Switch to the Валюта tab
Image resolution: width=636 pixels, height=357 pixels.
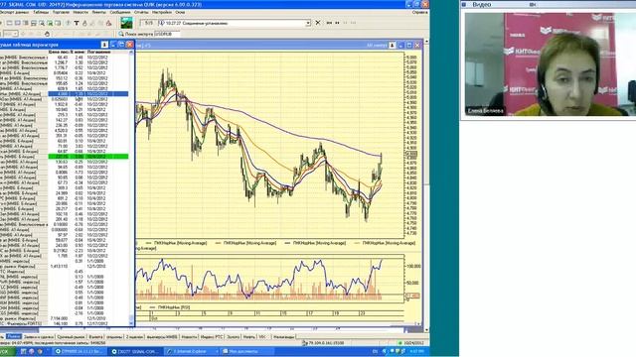pos(95,337)
